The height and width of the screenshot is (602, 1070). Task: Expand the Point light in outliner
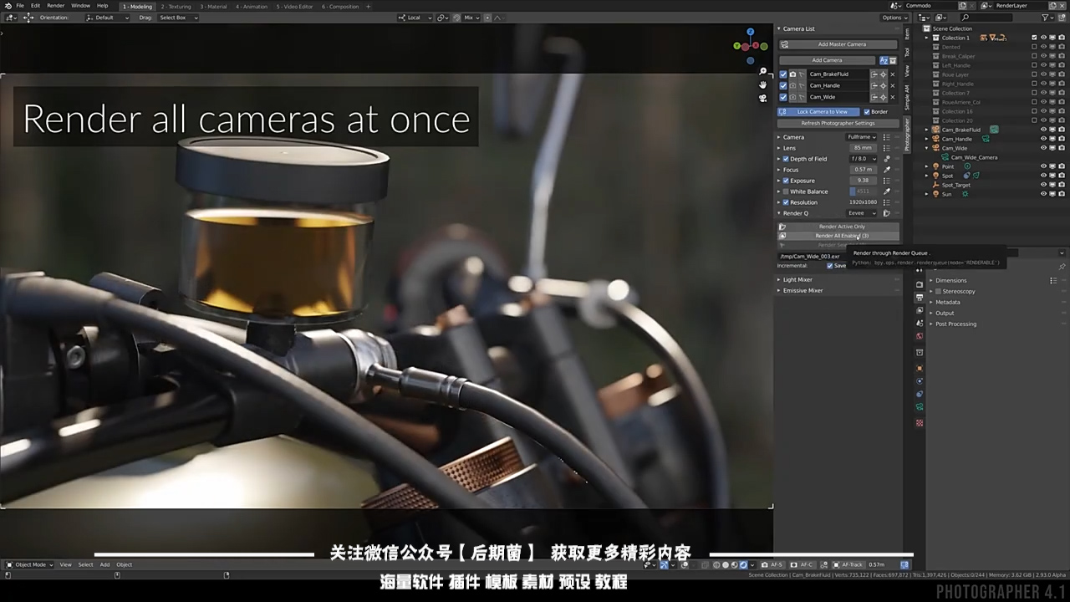(927, 166)
